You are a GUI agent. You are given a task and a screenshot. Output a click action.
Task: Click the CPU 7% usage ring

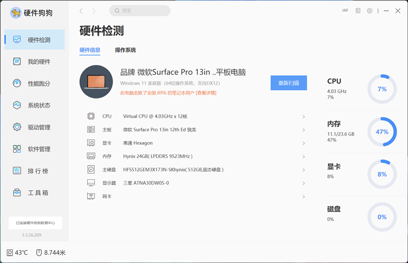tap(382, 89)
